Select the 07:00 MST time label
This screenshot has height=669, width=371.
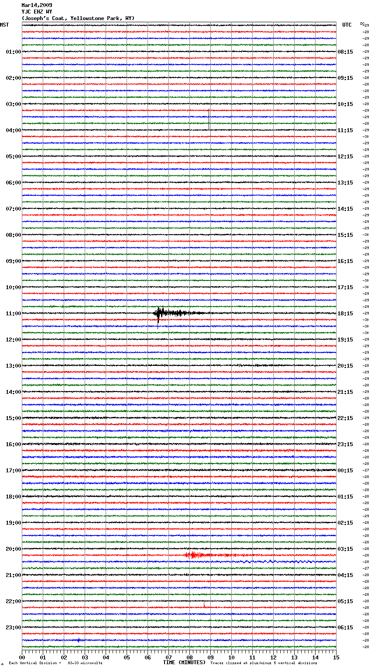[x=14, y=209]
